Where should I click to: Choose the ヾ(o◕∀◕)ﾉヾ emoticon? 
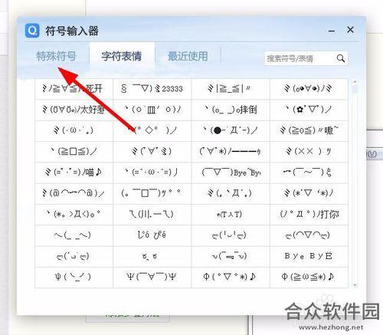click(x=309, y=89)
